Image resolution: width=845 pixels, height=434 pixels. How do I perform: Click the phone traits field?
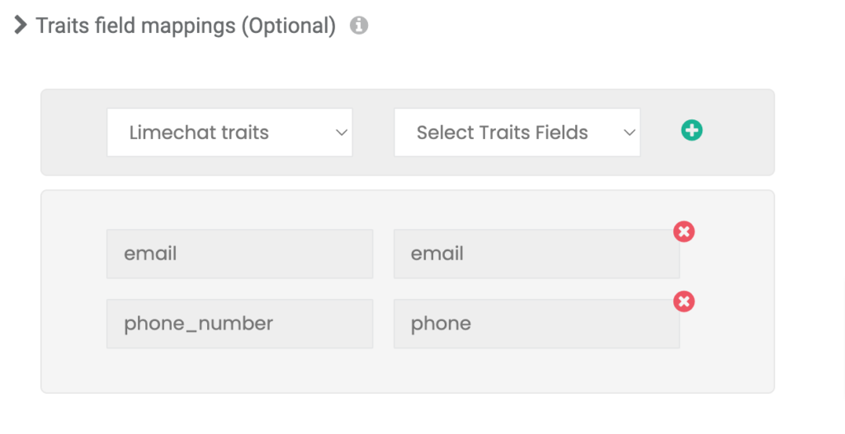tap(536, 324)
